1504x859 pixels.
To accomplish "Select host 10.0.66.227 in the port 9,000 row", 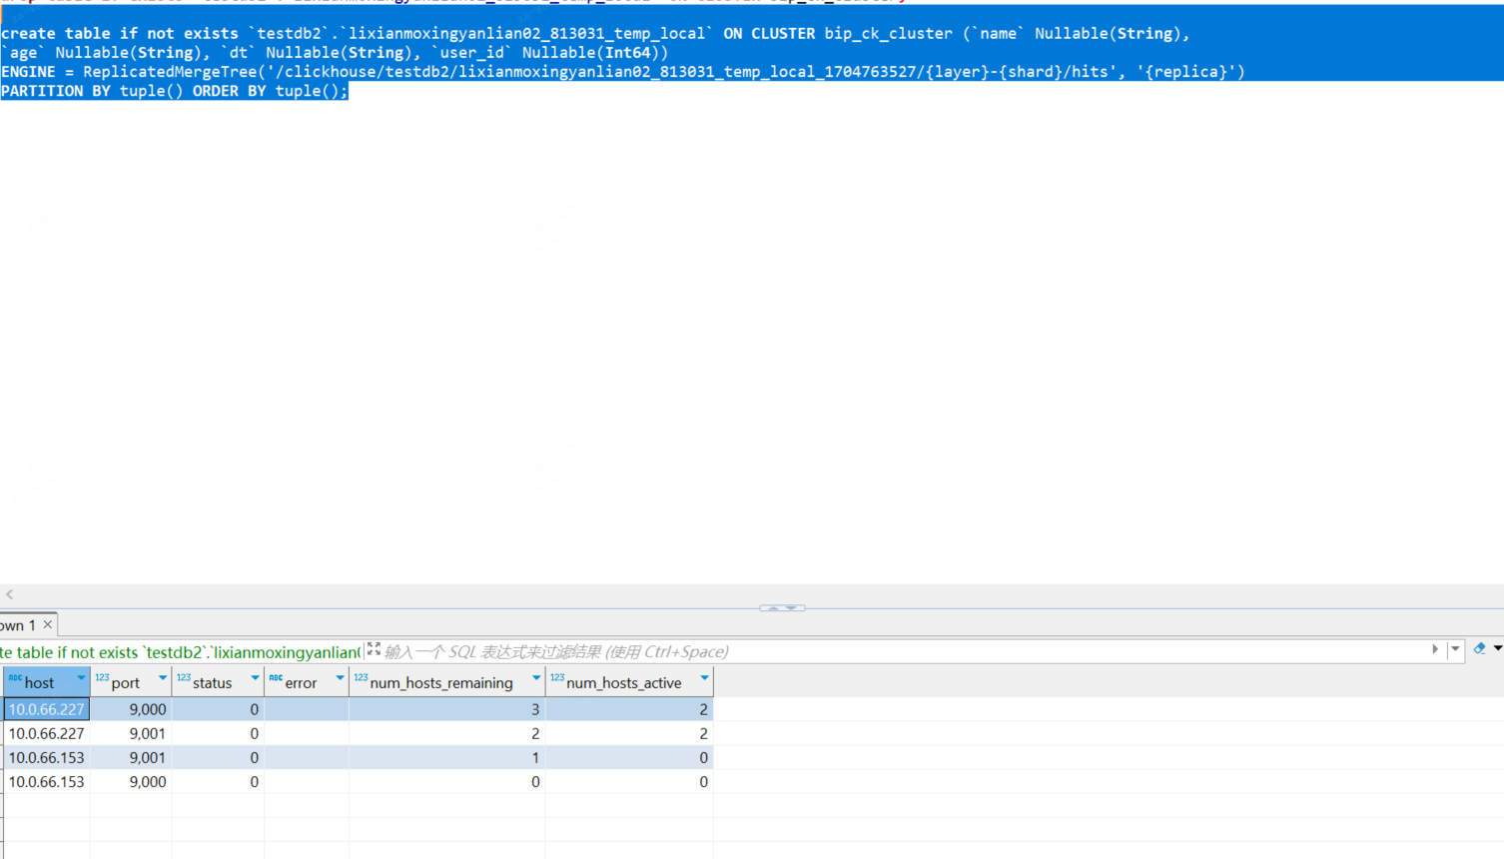I will [47, 709].
